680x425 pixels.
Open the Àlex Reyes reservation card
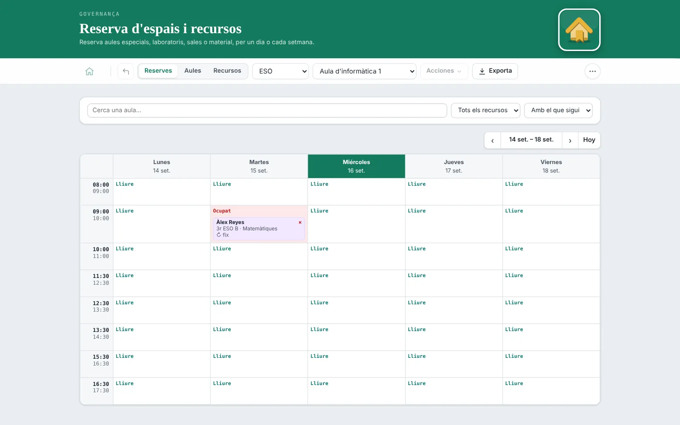(x=258, y=229)
